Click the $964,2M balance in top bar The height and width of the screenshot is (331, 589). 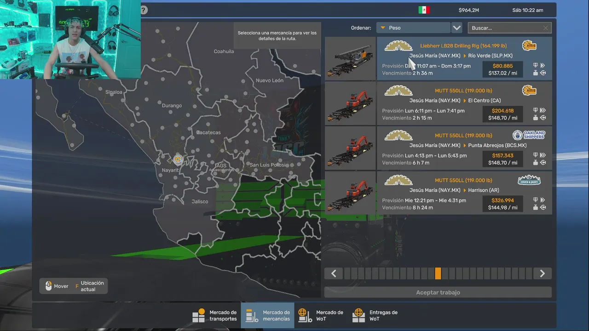[469, 10]
